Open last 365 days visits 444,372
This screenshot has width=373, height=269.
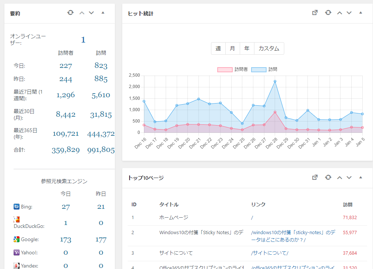pyautogui.click(x=101, y=134)
